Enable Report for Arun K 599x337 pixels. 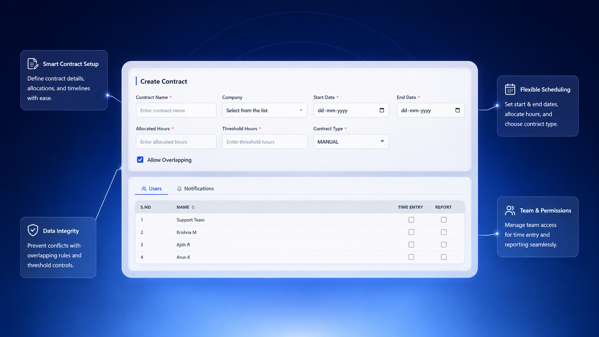tap(444, 257)
